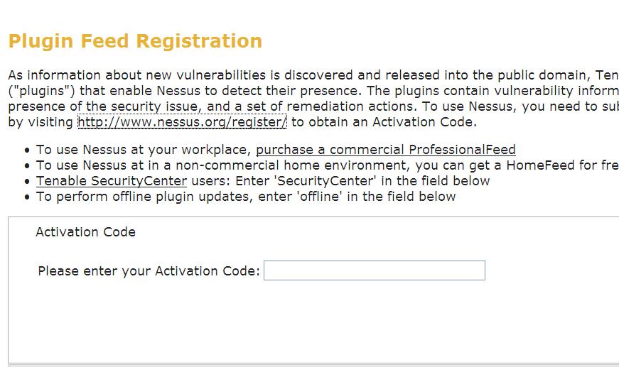Click the purchase a commercial ProfessionalFeed link
Screen dimensions: 619x367
[x=385, y=150]
